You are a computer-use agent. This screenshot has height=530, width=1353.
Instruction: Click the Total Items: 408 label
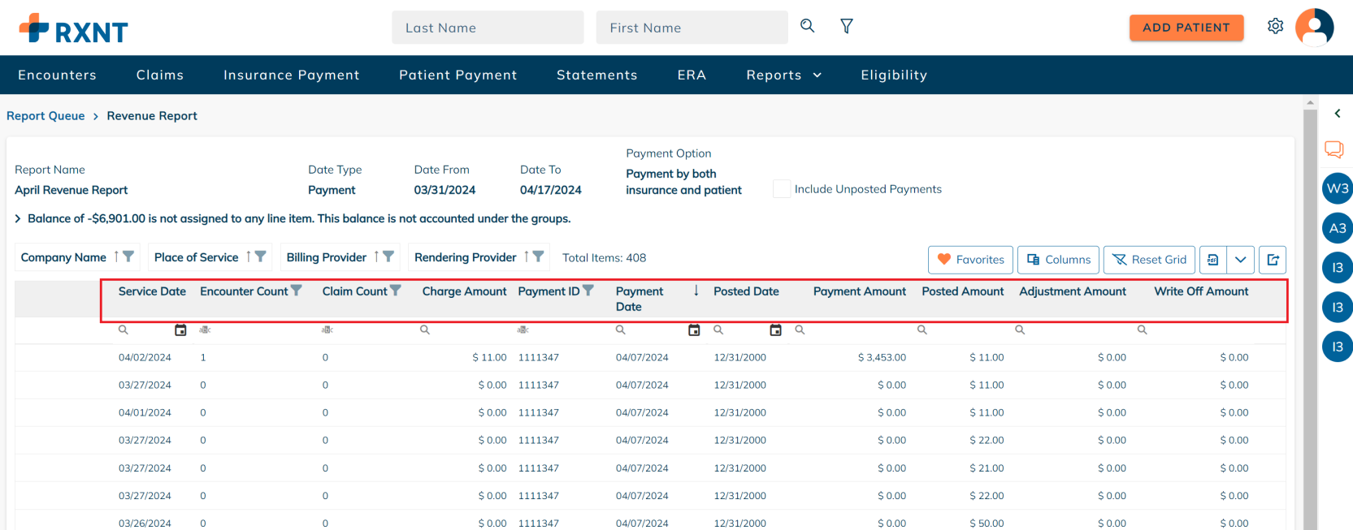(x=605, y=257)
